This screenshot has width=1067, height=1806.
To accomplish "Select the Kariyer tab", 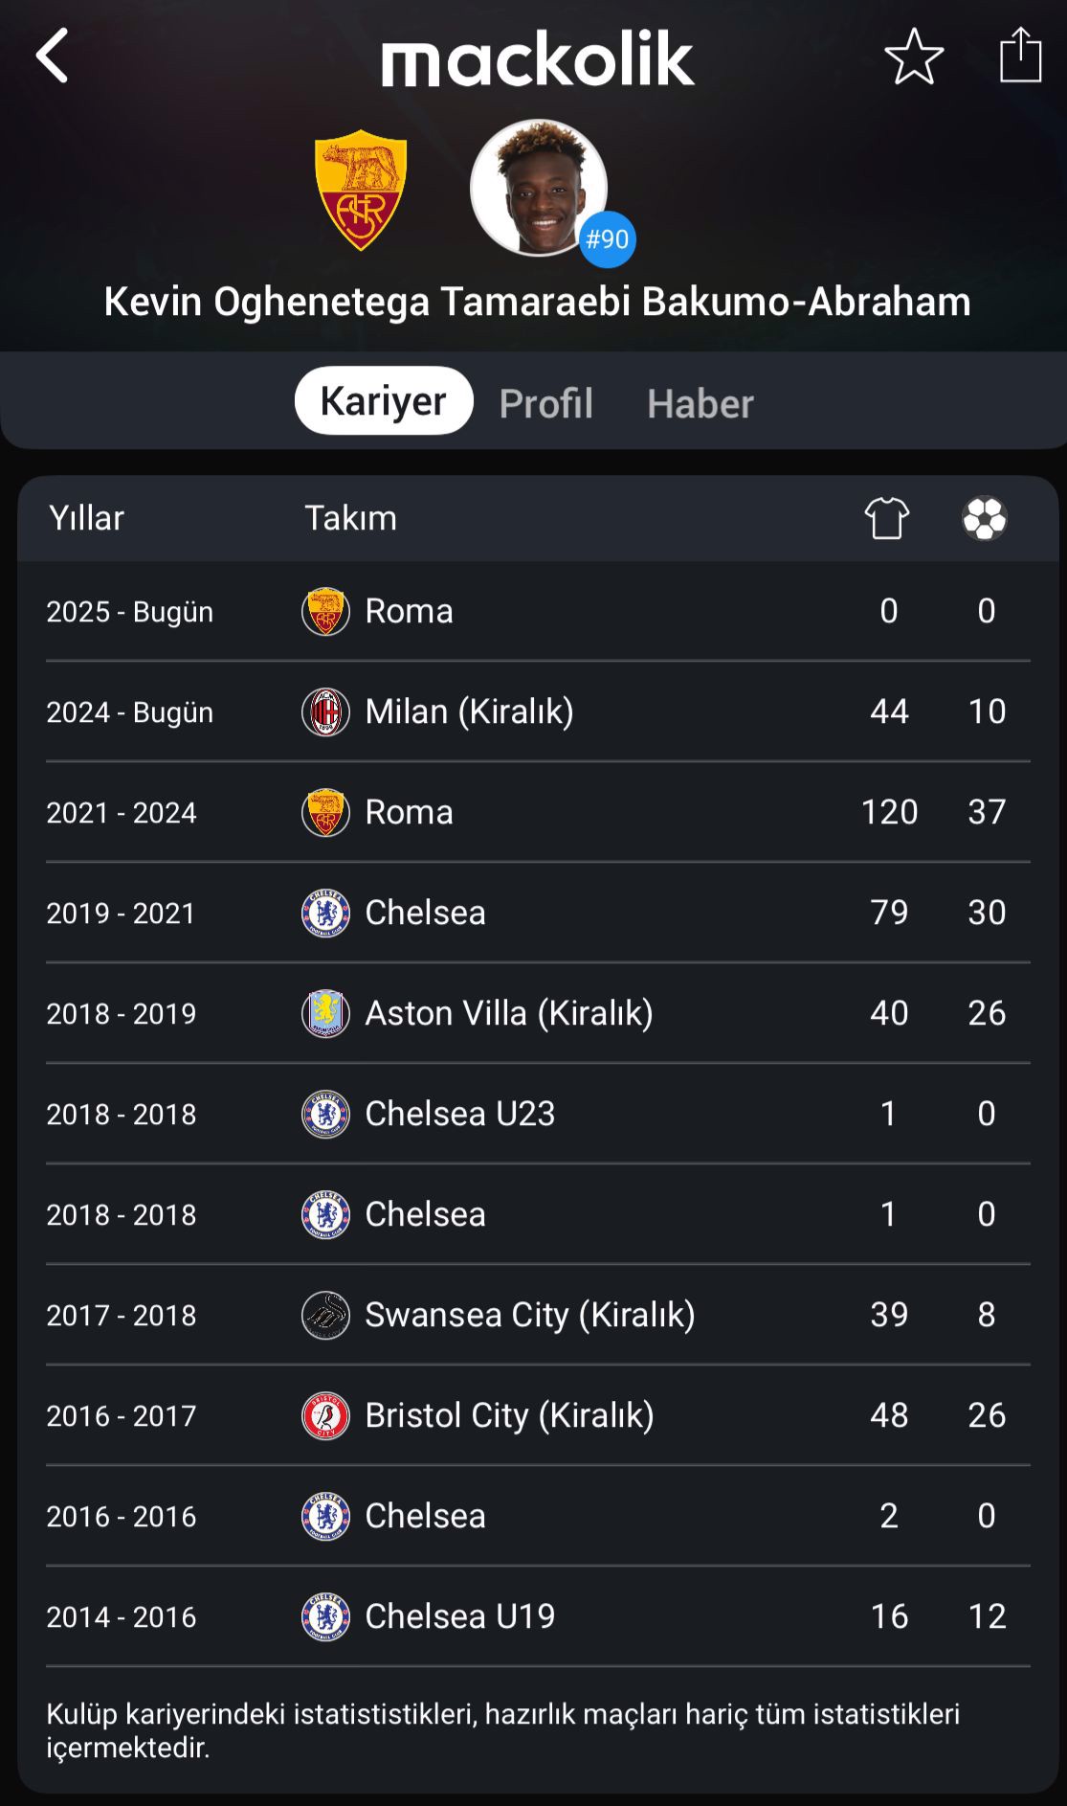I will pos(384,400).
